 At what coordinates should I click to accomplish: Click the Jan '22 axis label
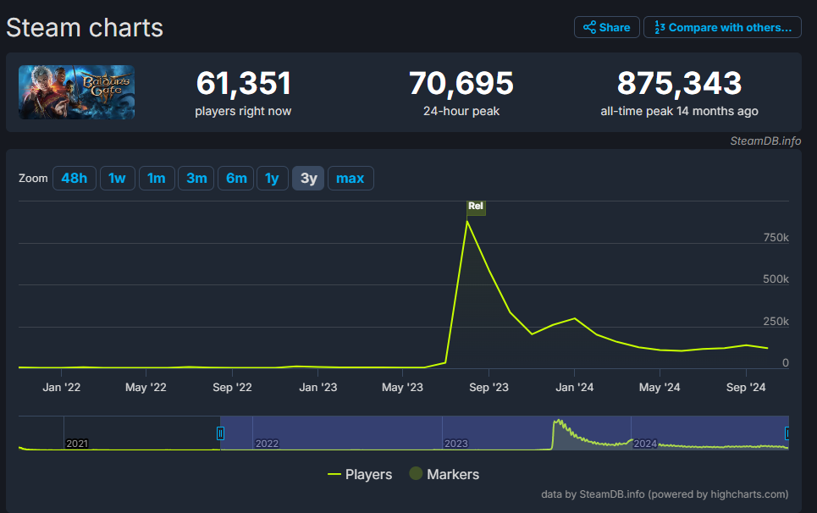tap(62, 388)
